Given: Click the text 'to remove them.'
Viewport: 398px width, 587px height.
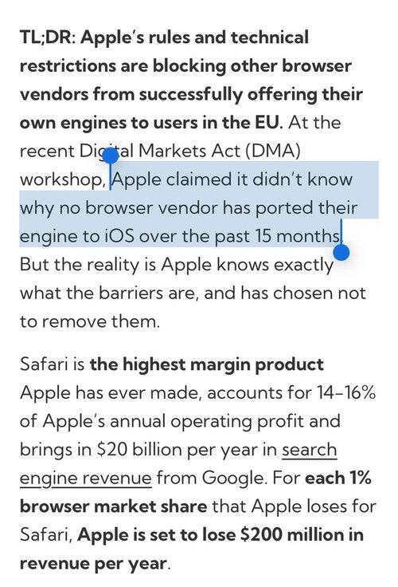Looking at the screenshot, I should pos(90,321).
